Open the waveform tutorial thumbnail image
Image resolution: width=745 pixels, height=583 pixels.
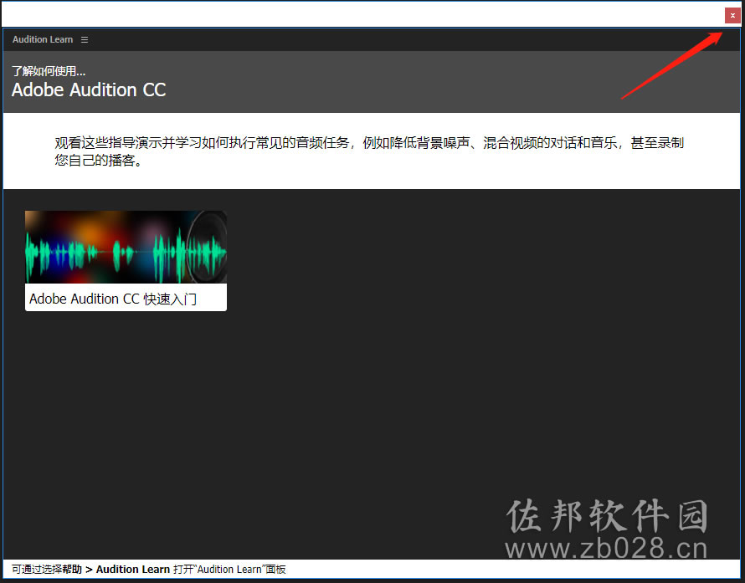coord(126,247)
